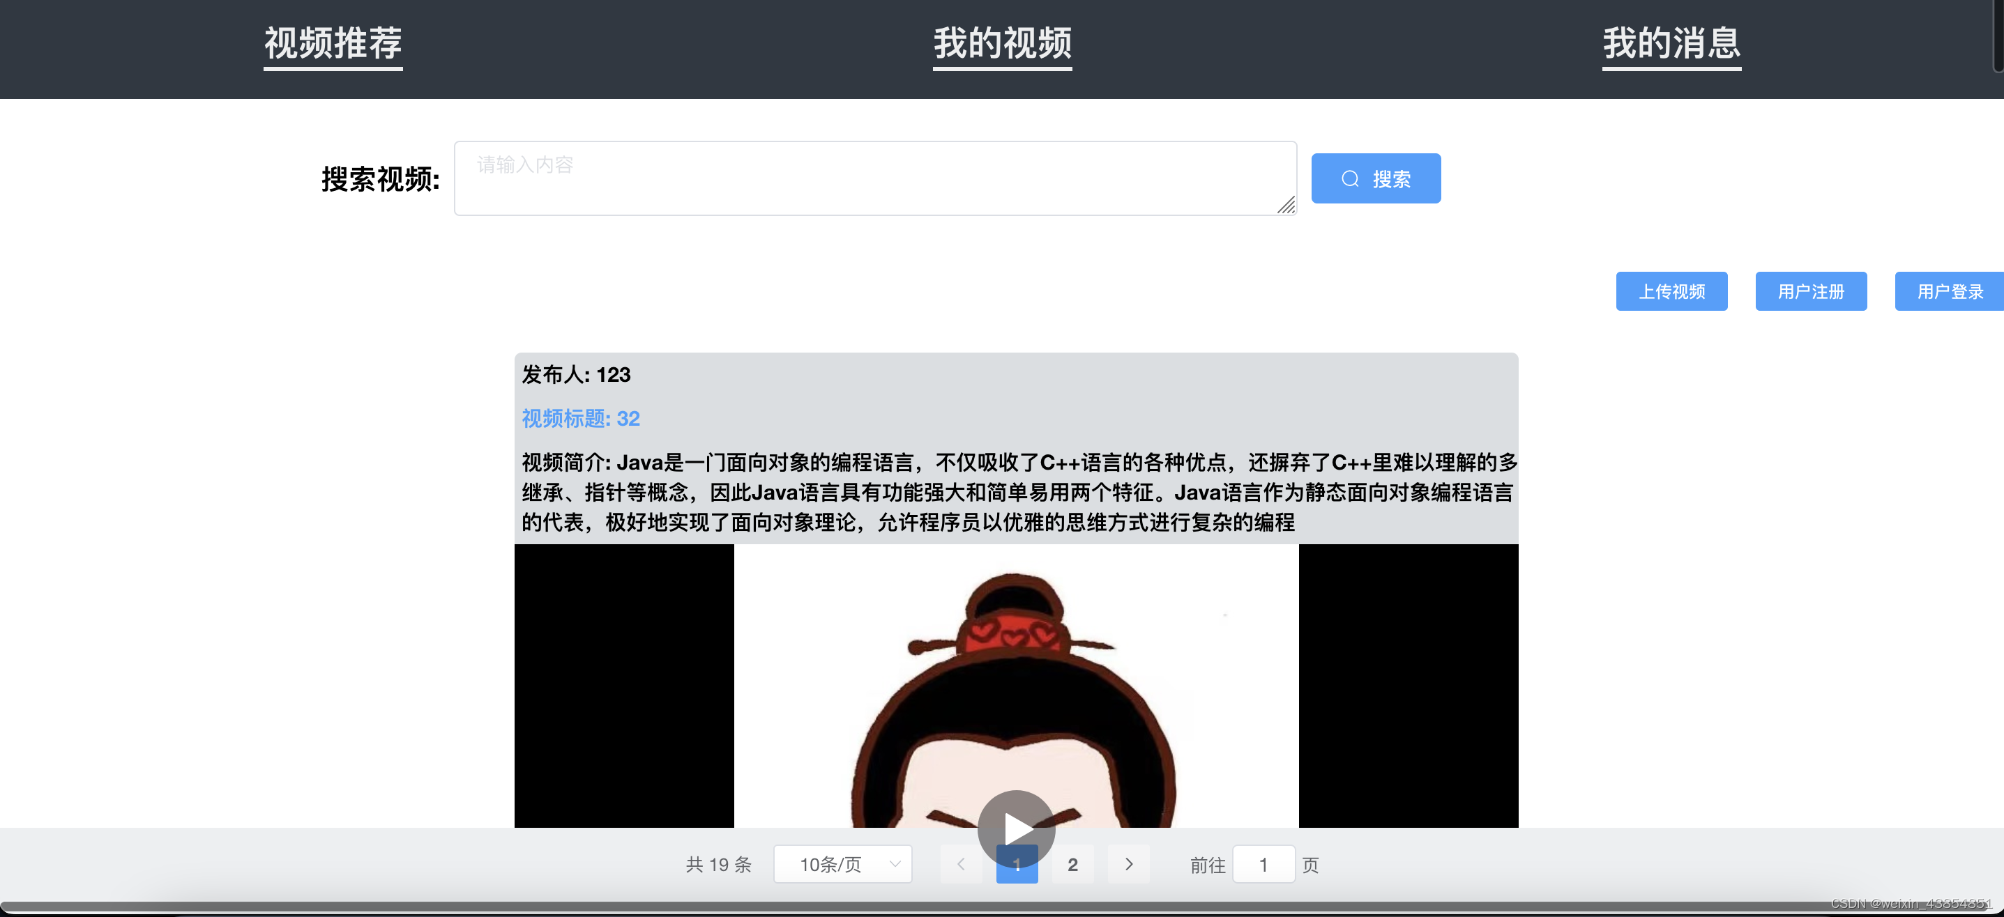Open the 视频标题: 32 link
Screen dimensions: 2004x917
(x=580, y=419)
